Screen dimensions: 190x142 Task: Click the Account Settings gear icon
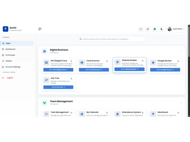[x=3, y=67]
